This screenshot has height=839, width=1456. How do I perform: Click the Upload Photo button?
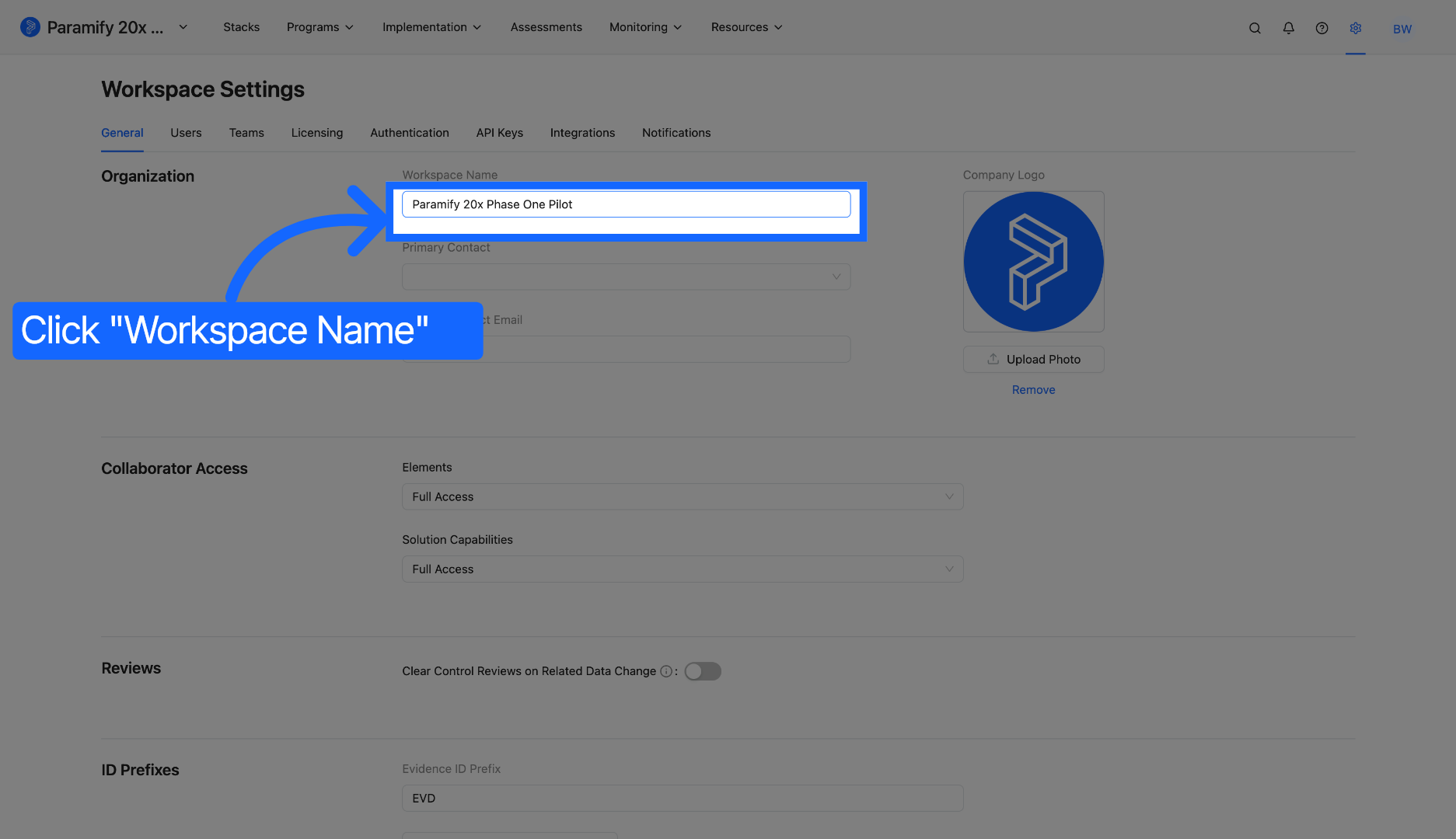click(1033, 359)
